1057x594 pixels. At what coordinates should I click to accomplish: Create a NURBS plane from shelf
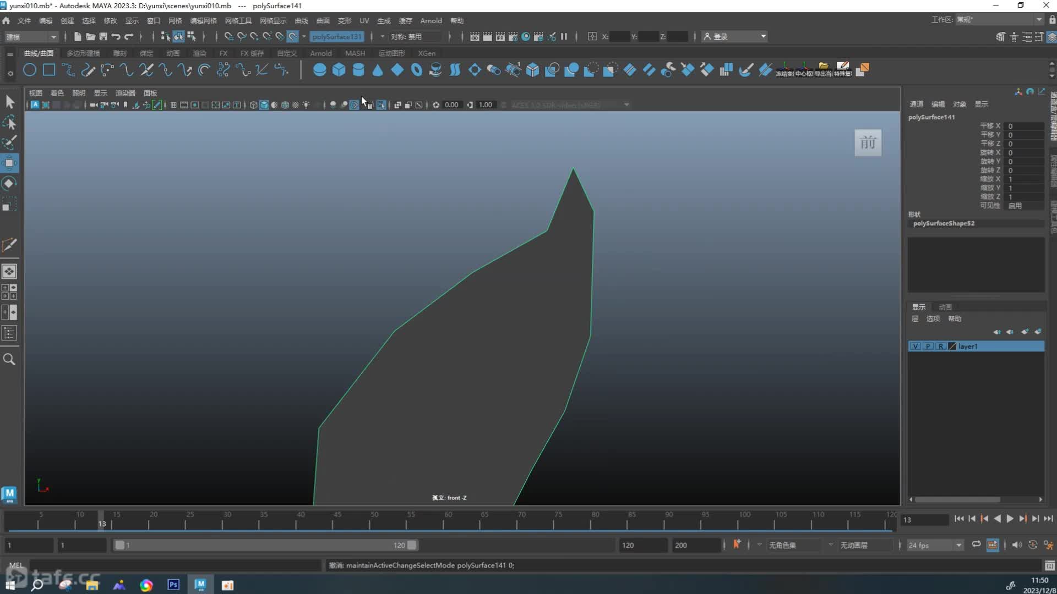(397, 70)
